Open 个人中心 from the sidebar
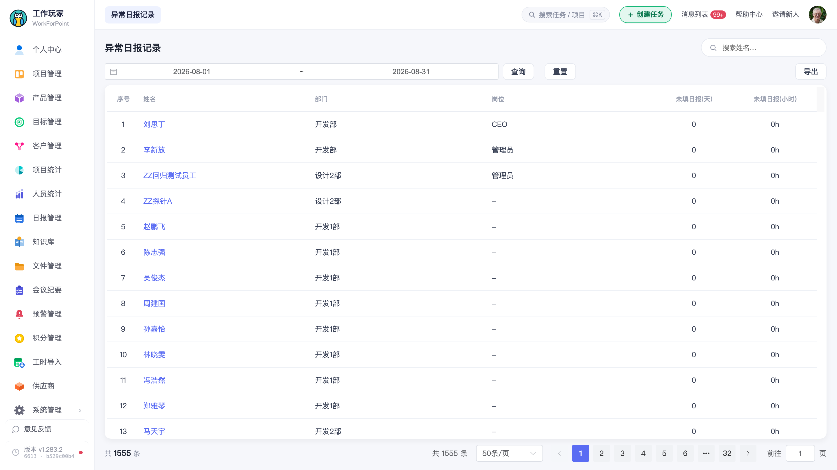 tap(47, 50)
